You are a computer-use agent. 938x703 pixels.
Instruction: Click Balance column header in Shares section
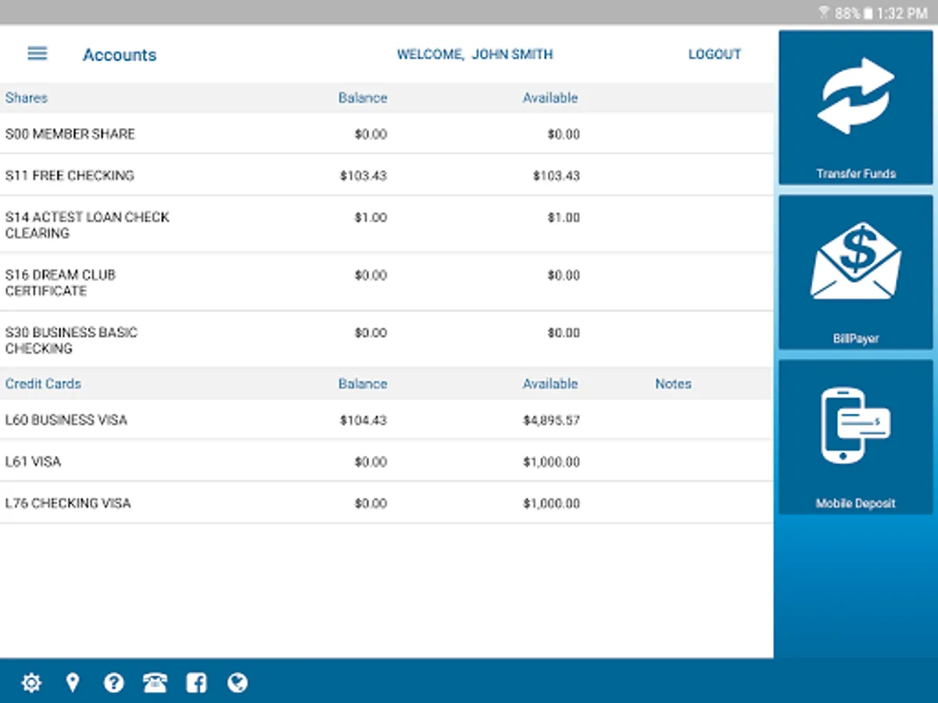click(363, 98)
